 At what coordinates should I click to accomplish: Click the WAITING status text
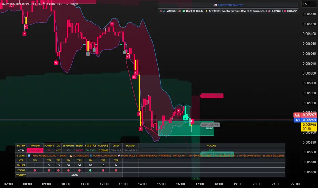pyautogui.click(x=171, y=11)
